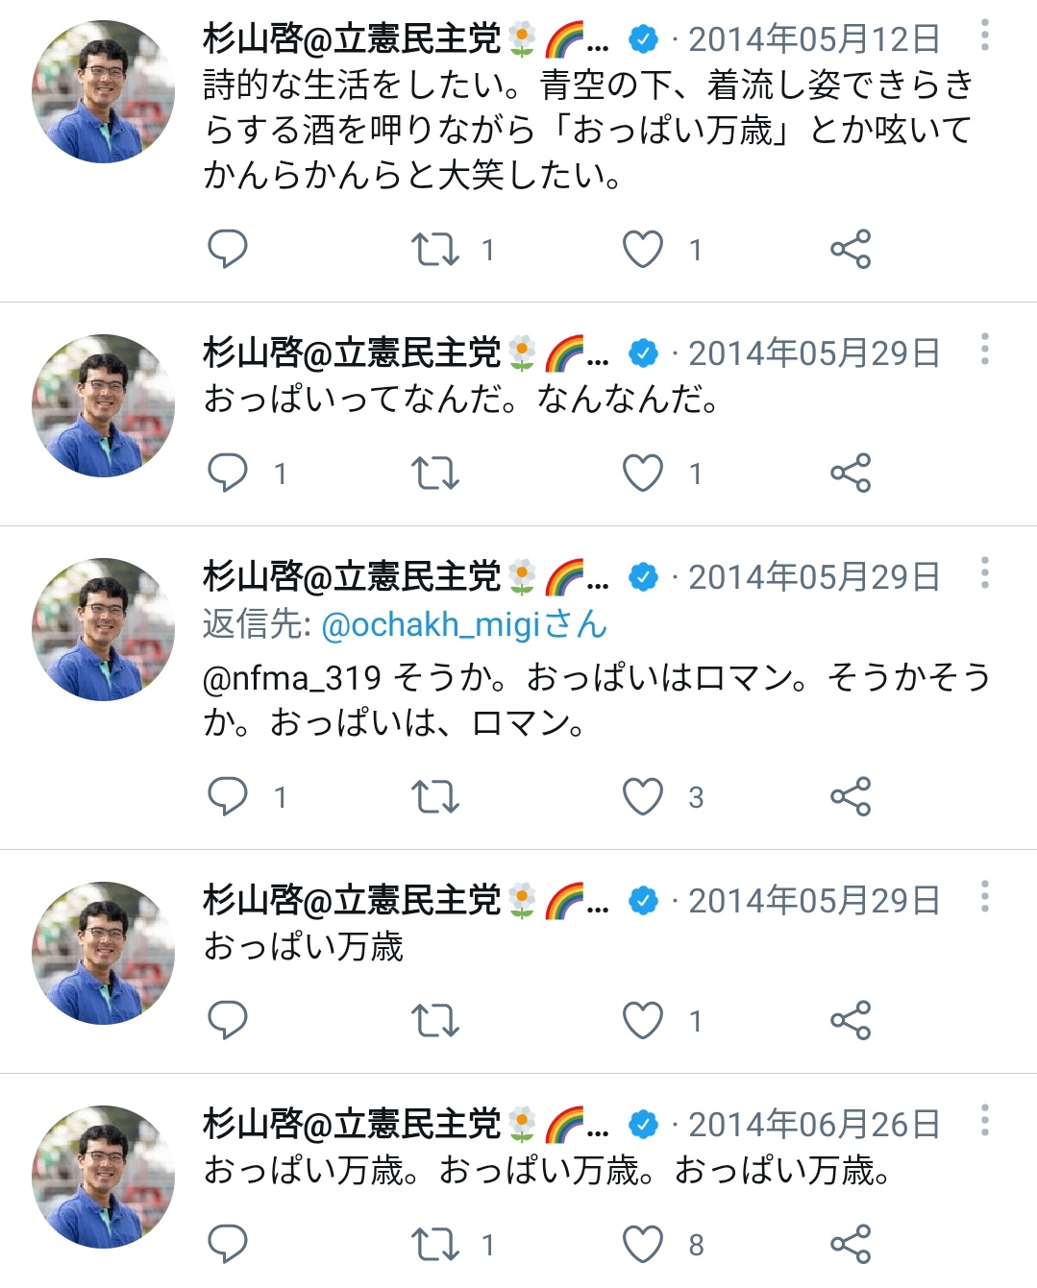Open overflow menu on the reply tweet

click(x=984, y=573)
